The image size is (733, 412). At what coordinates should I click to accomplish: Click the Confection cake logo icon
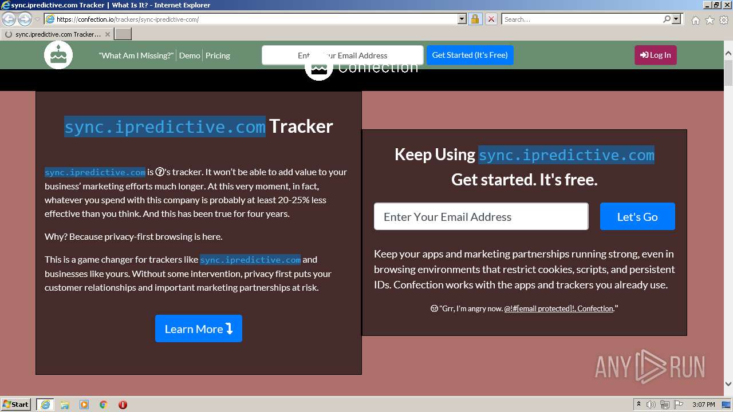click(x=58, y=55)
